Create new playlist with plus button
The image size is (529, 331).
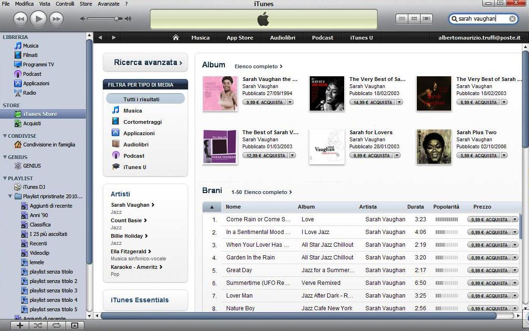20,325
